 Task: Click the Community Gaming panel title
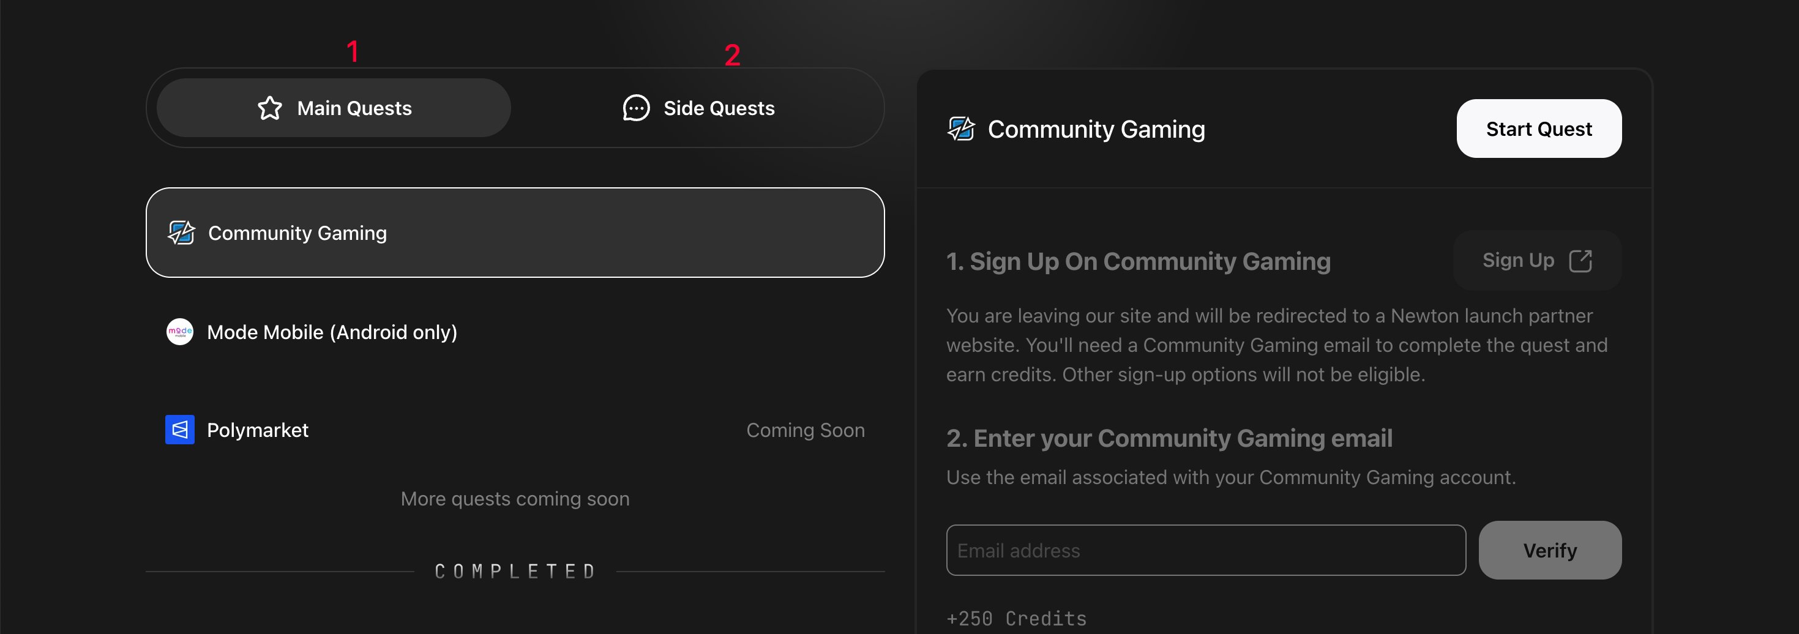(1096, 129)
